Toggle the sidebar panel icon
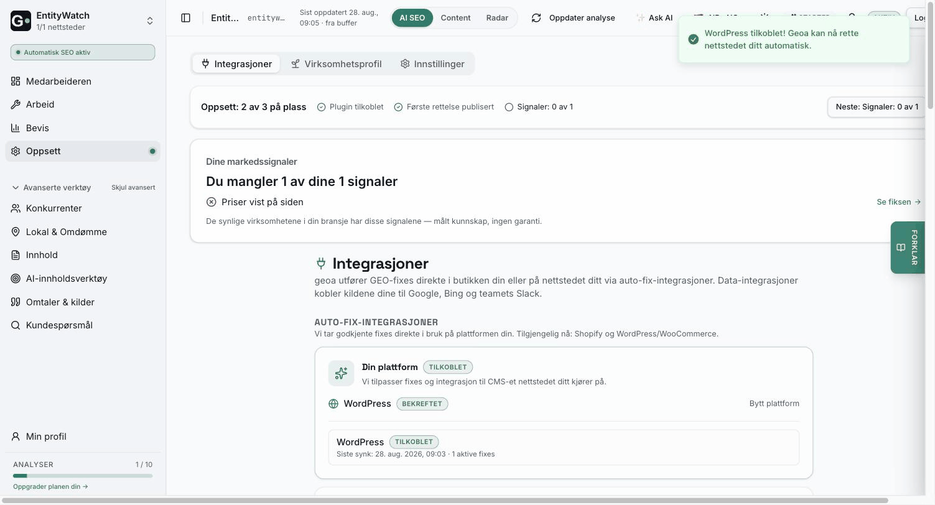935x505 pixels. click(185, 18)
